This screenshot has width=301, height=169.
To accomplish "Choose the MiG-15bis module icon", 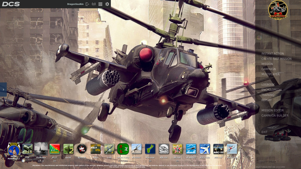I will tap(205, 149).
